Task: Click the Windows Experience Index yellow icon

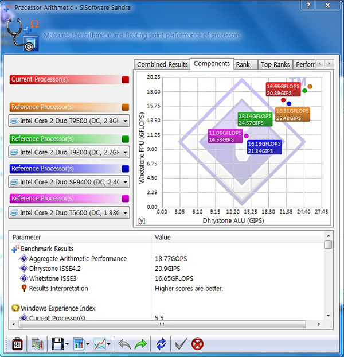Action: click(15, 308)
